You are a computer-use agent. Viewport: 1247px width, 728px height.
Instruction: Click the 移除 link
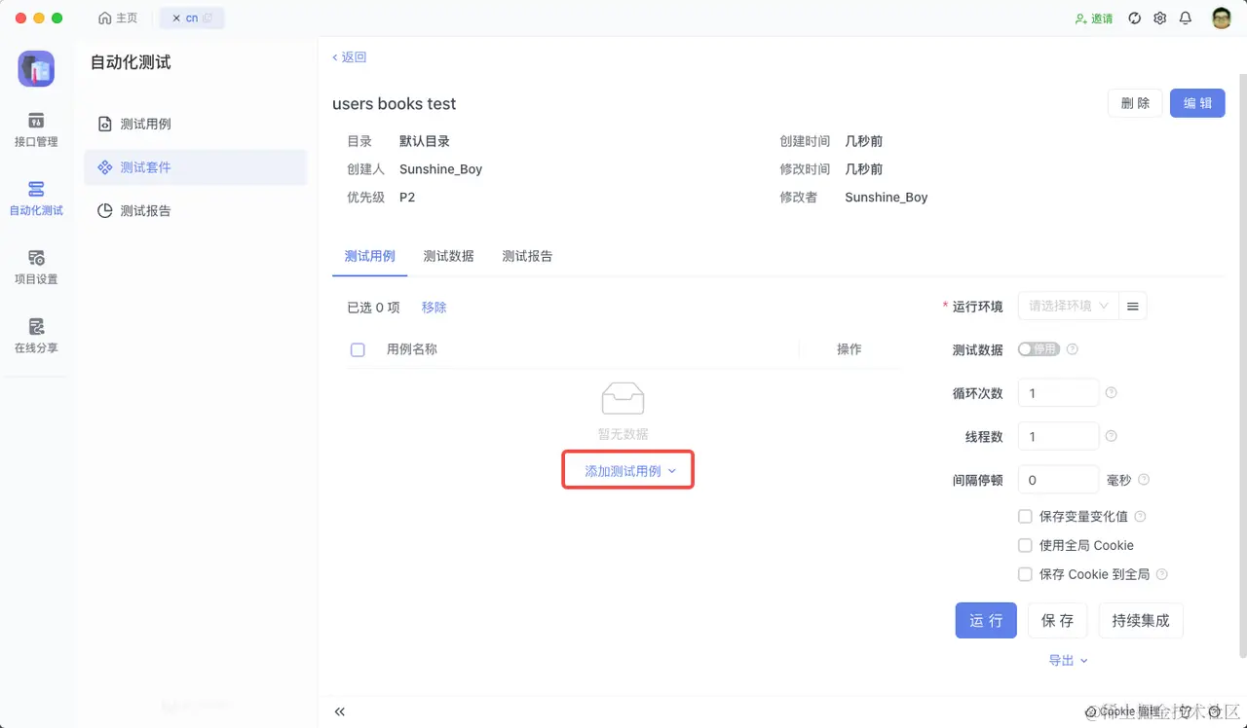434,308
